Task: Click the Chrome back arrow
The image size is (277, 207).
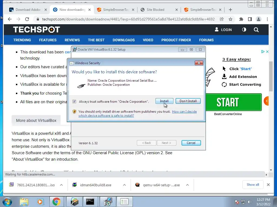Action: coord(10,19)
